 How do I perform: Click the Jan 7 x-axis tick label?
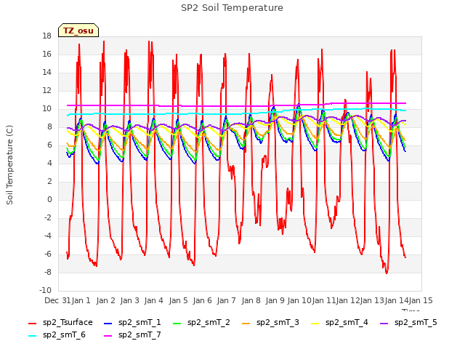pos(227,300)
